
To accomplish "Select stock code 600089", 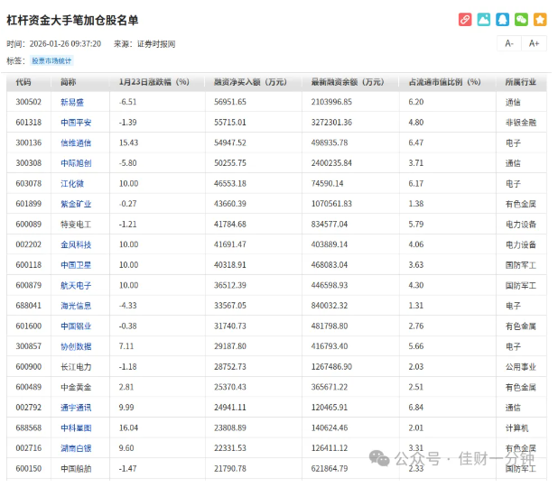I will tap(29, 225).
